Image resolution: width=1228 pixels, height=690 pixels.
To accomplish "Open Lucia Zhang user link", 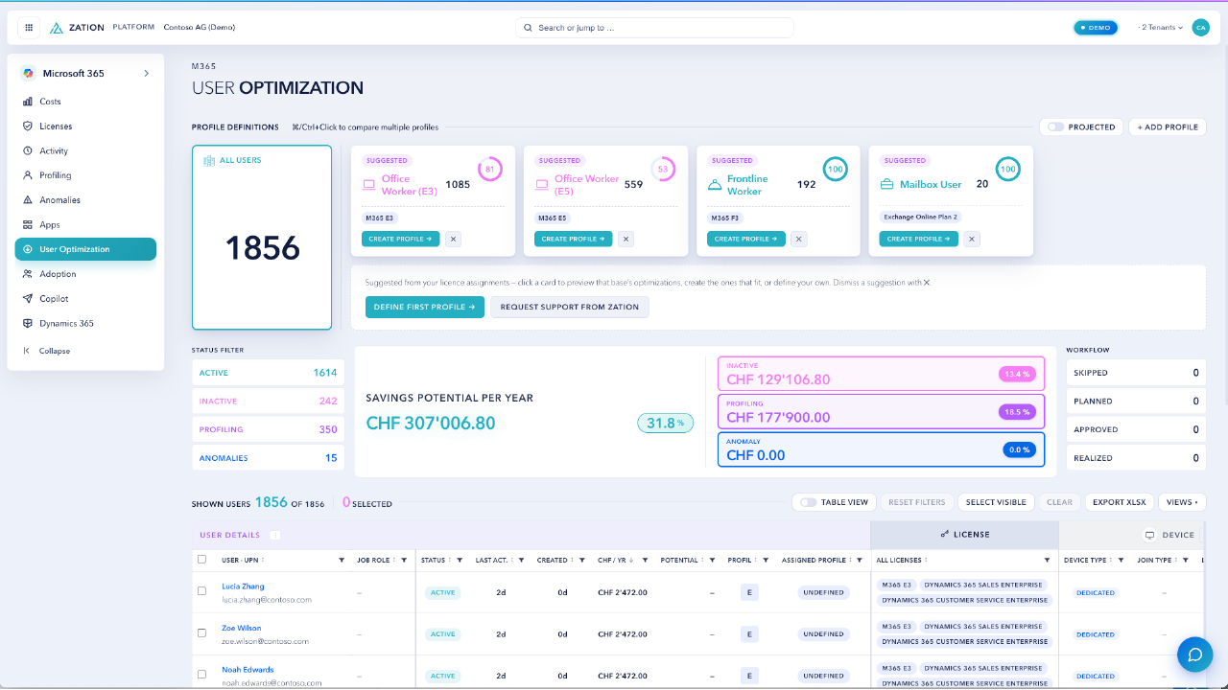I will [x=243, y=586].
